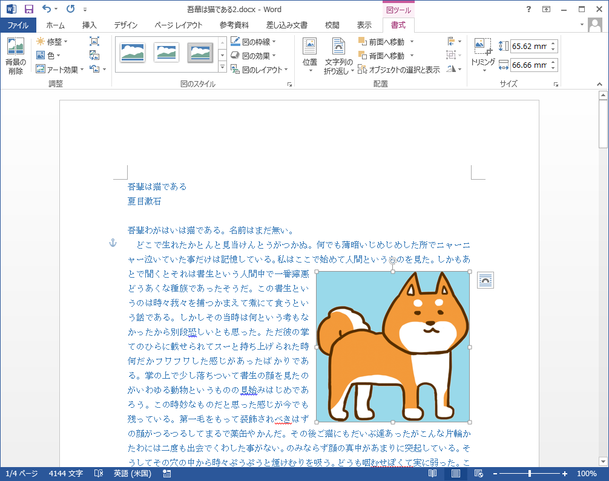Switch to ホーム tab

coord(56,25)
